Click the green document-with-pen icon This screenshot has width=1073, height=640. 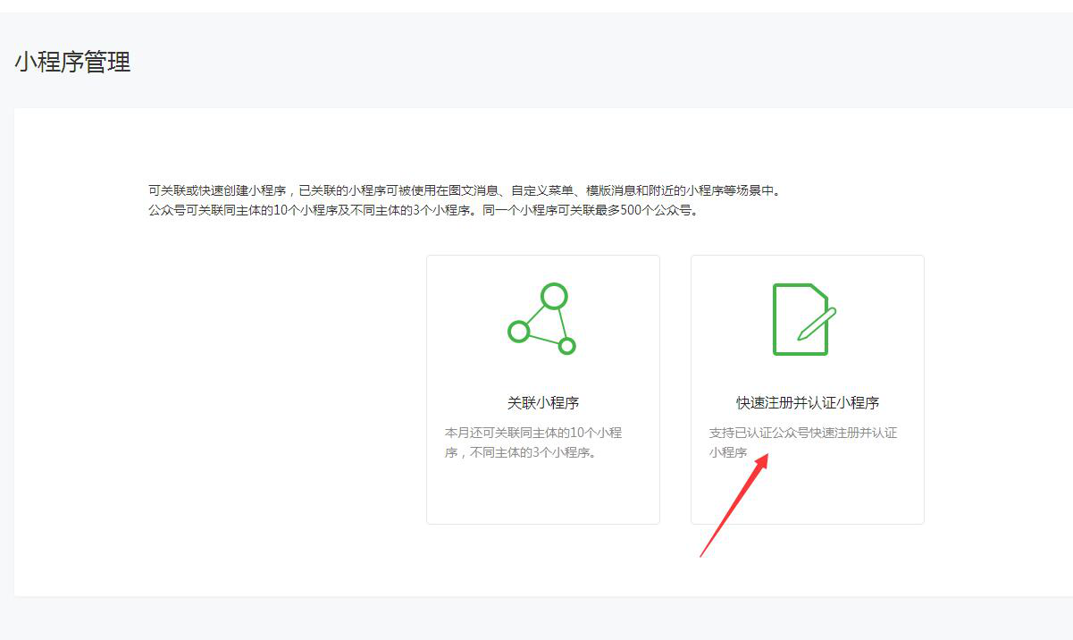[804, 319]
